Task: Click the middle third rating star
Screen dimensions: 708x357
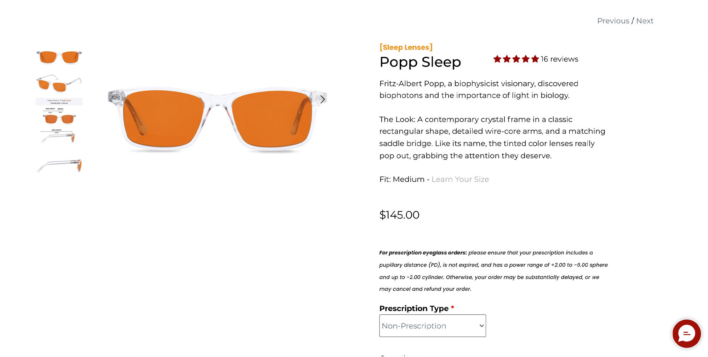Action: click(x=516, y=59)
